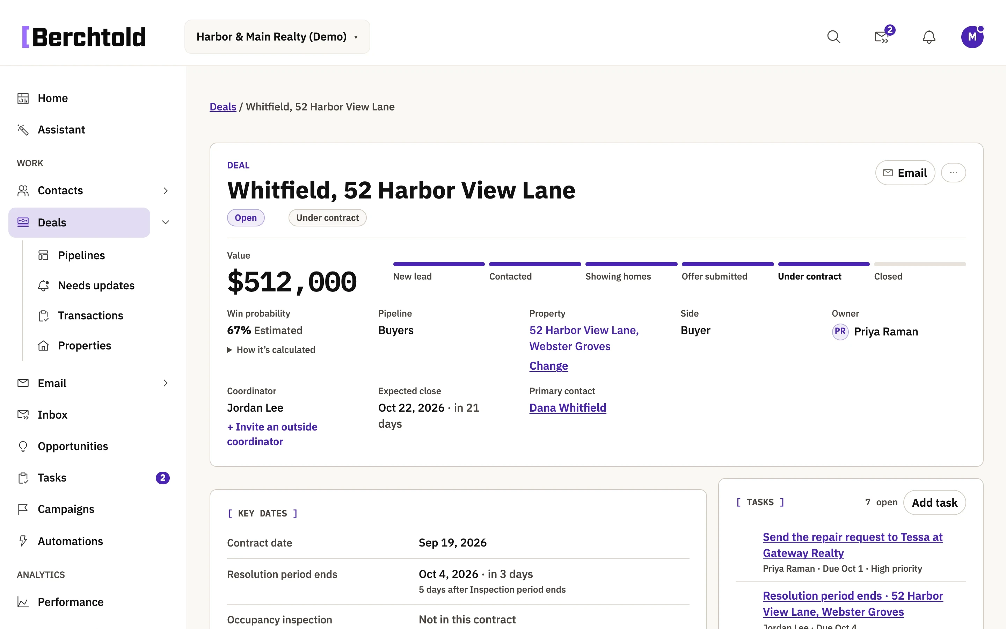The image size is (1006, 629).
Task: Click the Performance chart icon
Action: (23, 602)
